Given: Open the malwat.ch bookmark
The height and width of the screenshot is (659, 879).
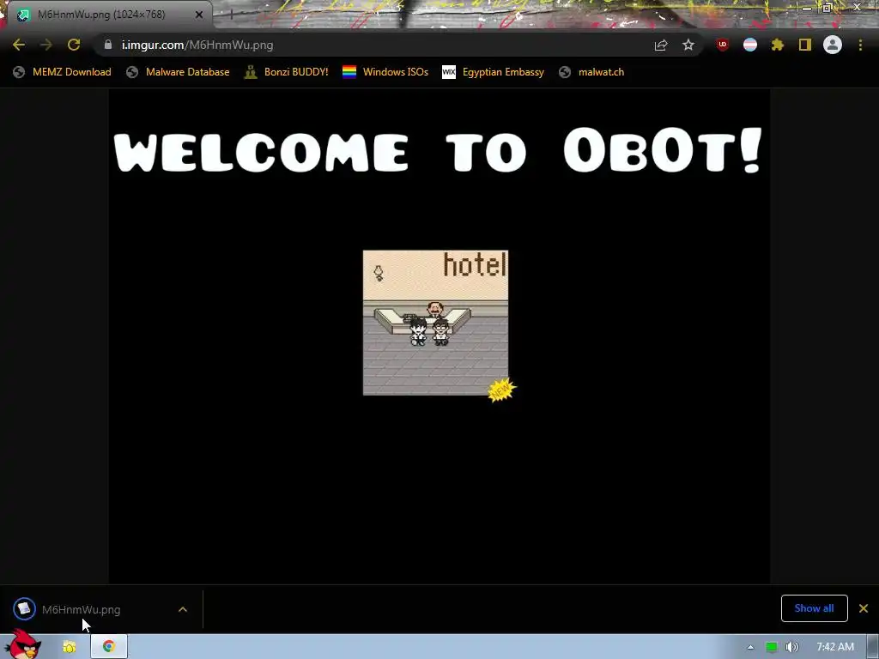Looking at the screenshot, I should pyautogui.click(x=591, y=72).
